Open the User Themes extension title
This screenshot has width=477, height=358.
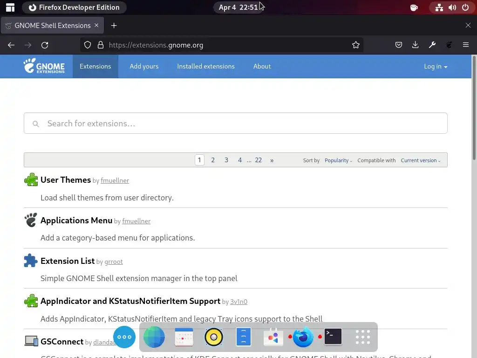[x=66, y=180]
